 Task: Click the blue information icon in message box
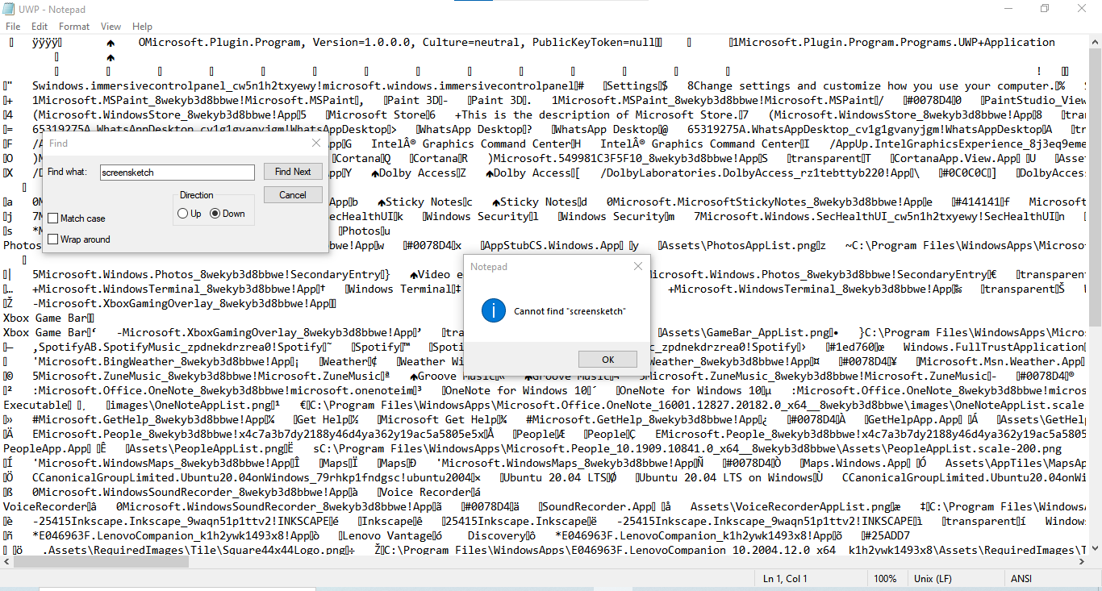click(492, 310)
